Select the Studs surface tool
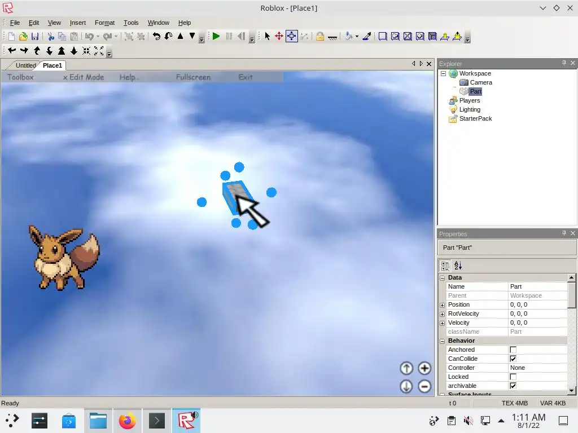Image resolution: width=578 pixels, height=433 pixels. pos(420,36)
